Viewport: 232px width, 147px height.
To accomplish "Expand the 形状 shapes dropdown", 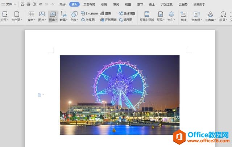I will (74, 16).
